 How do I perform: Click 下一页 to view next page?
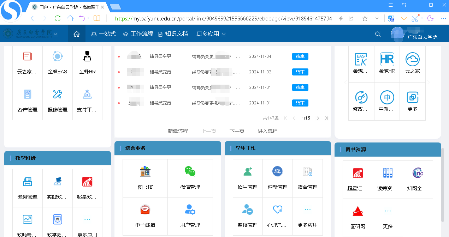[237, 131]
